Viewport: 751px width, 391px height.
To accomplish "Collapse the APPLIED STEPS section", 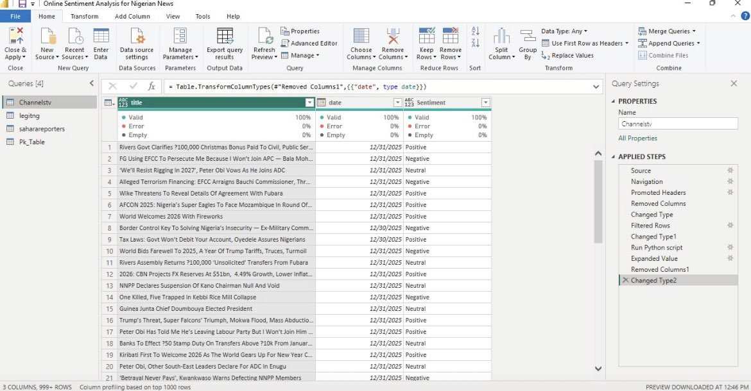I will 613,157.
